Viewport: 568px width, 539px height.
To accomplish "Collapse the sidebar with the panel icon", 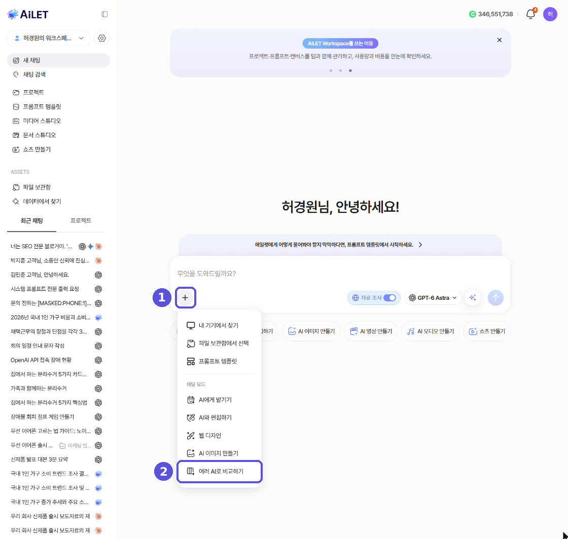I will (x=104, y=14).
